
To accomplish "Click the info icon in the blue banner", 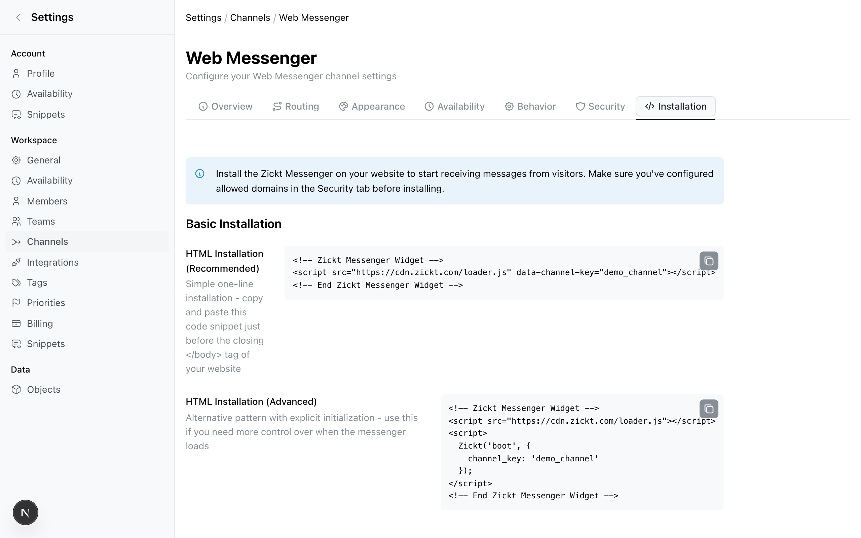I will click(x=199, y=174).
